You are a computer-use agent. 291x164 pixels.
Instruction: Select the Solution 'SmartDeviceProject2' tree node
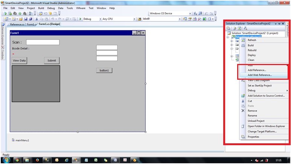(x=253, y=33)
